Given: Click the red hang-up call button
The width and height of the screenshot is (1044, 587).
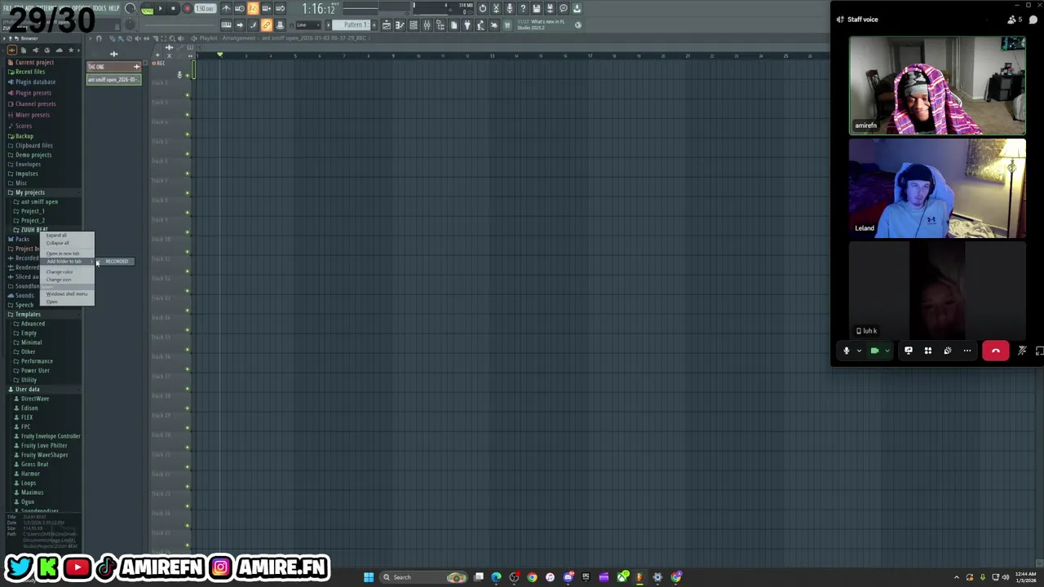Looking at the screenshot, I should (x=996, y=351).
